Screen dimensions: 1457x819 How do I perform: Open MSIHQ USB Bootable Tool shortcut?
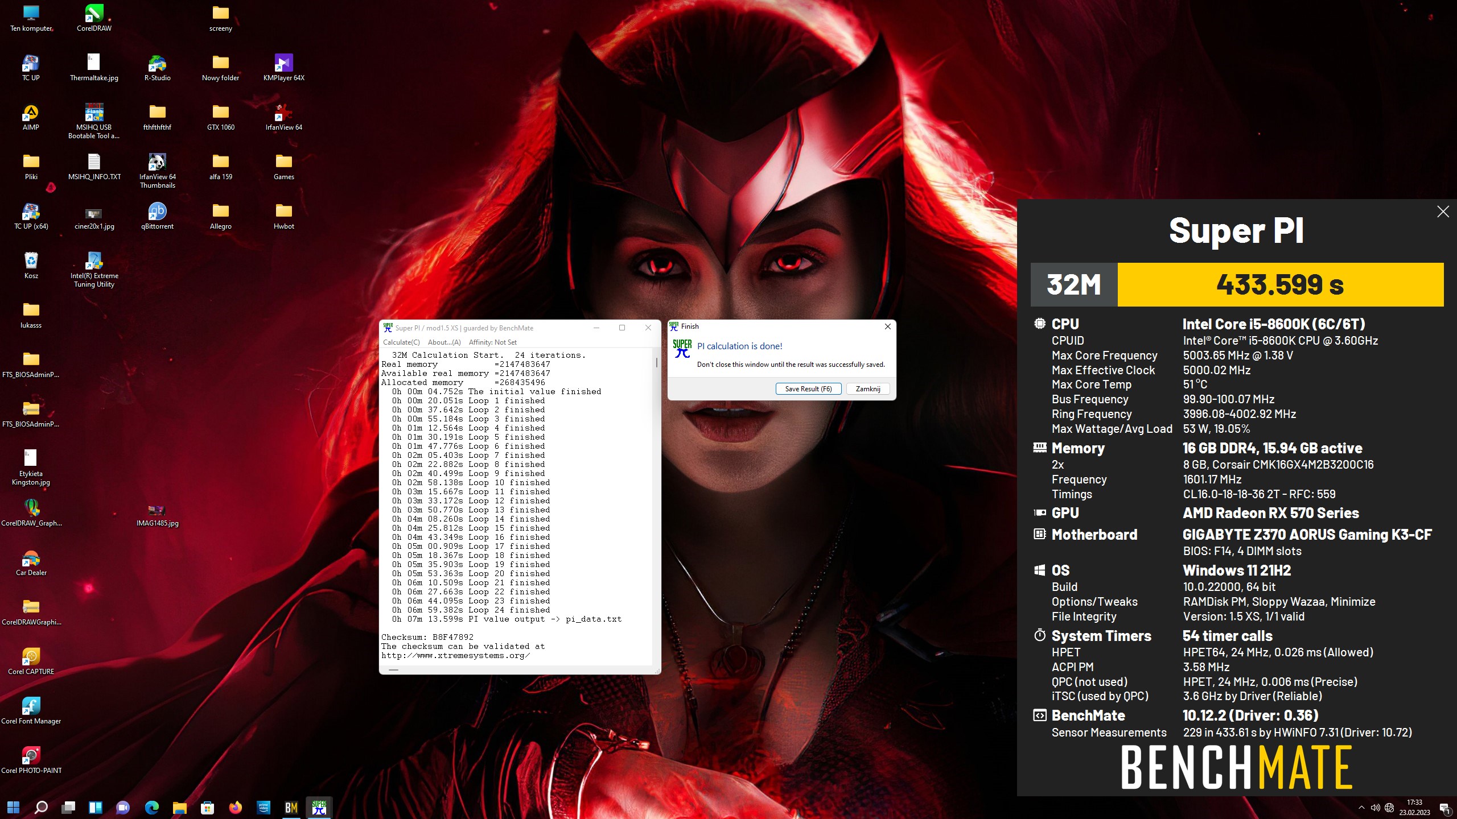[94, 121]
